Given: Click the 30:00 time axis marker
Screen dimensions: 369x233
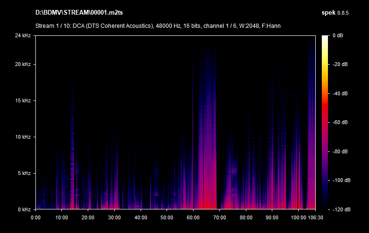Looking at the screenshot, I should coord(114,218).
